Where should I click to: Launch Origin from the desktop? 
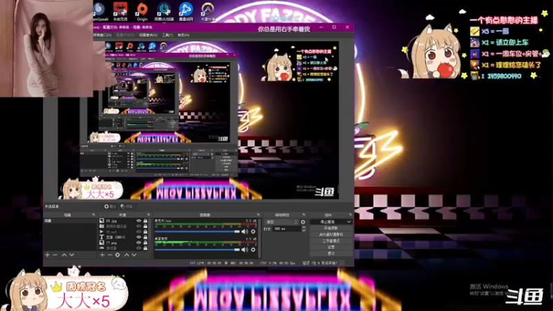pos(142,11)
